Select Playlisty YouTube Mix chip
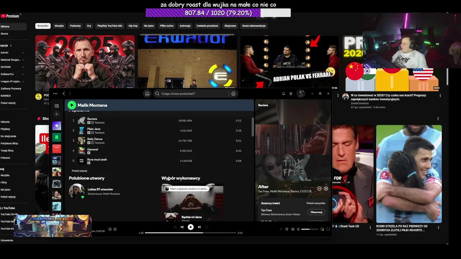This screenshot has height=259, width=461. click(110, 26)
